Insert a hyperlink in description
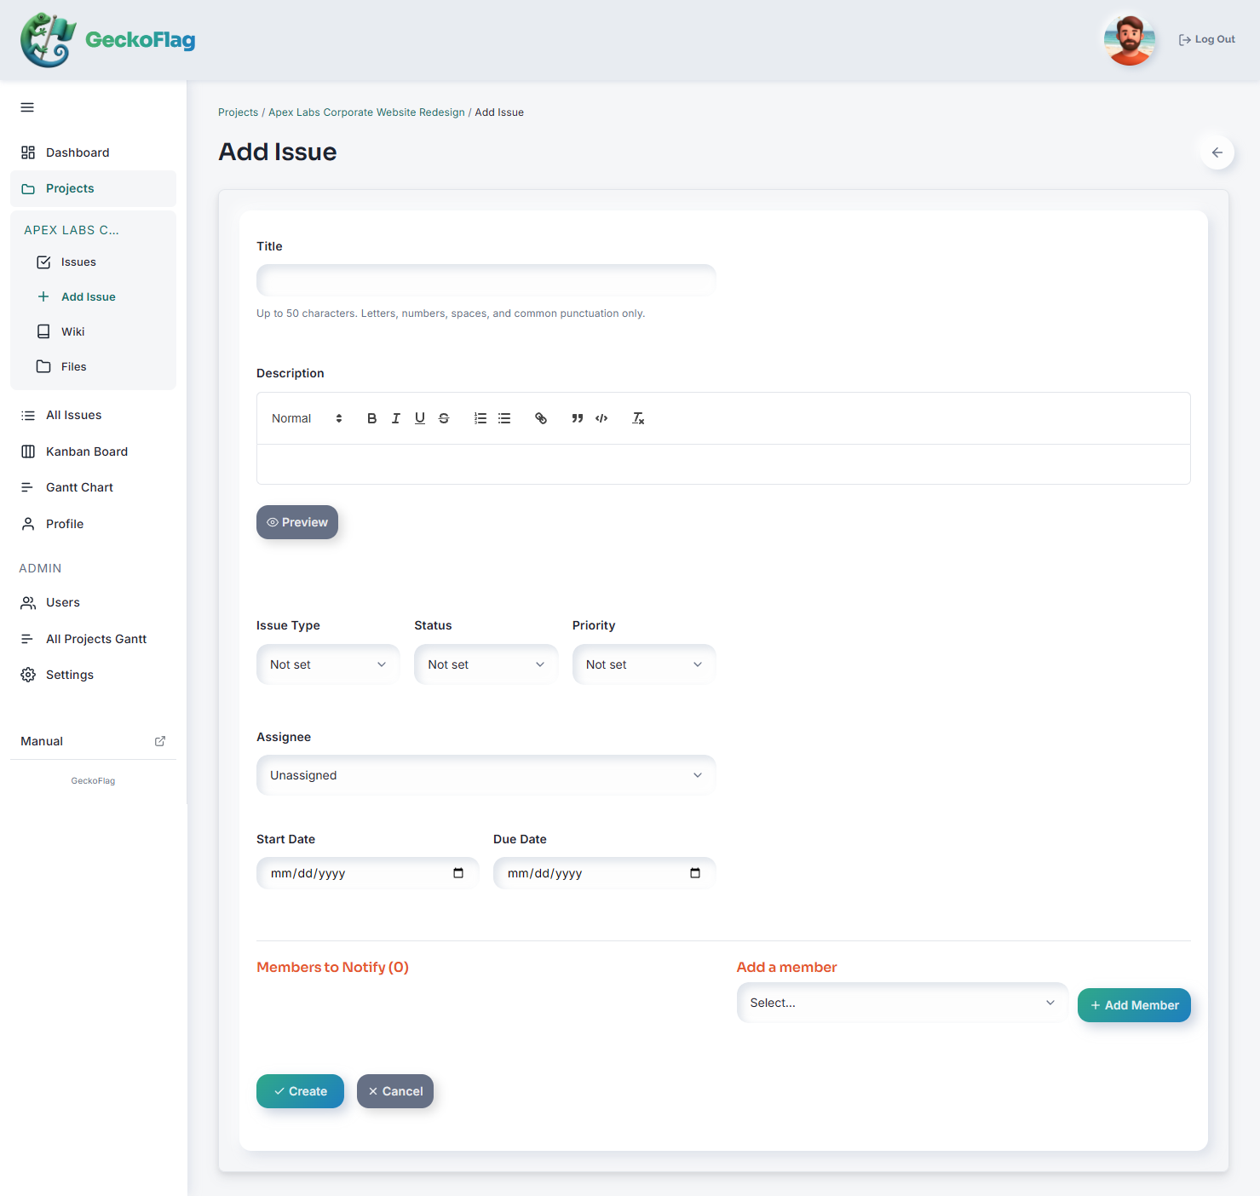The height and width of the screenshot is (1196, 1260). 541,418
